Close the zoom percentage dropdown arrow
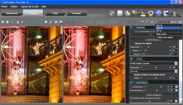 [x=180, y=22]
